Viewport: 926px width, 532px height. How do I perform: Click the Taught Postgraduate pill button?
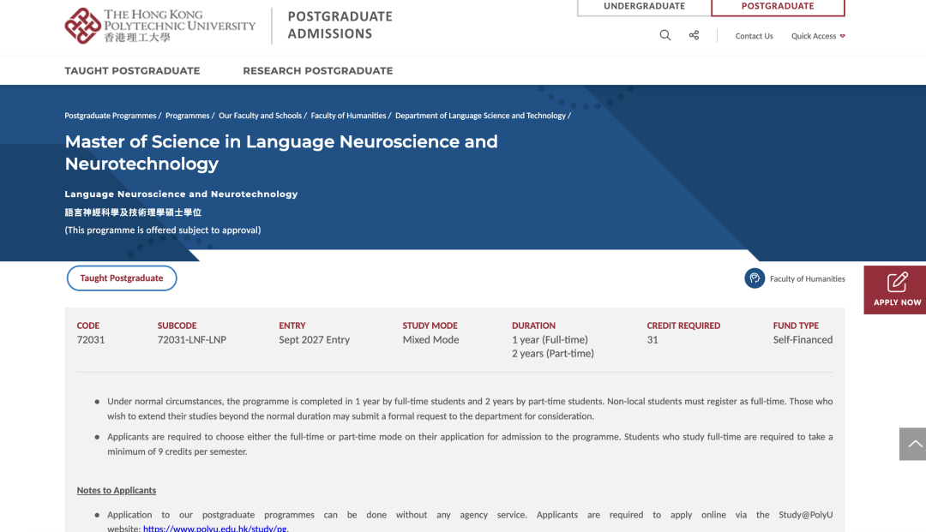pos(122,278)
